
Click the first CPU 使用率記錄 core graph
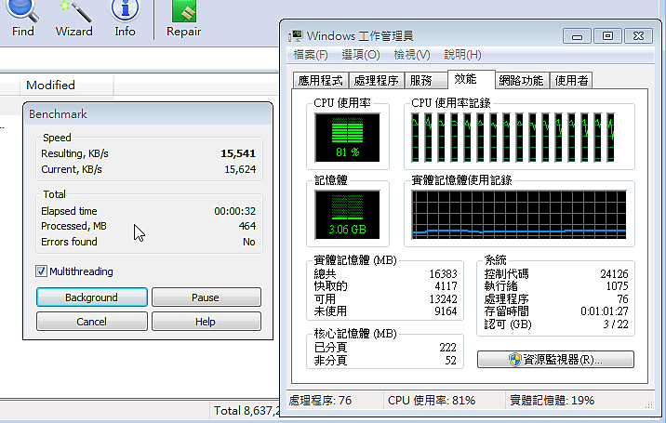pyautogui.click(x=416, y=138)
